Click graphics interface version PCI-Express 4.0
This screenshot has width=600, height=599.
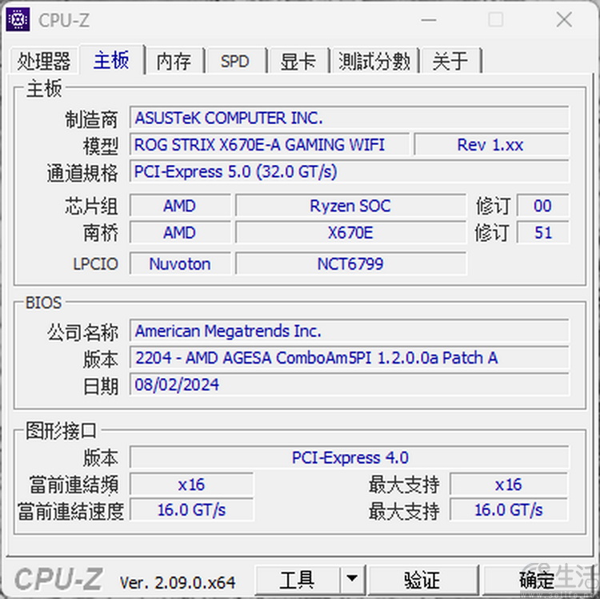point(349,457)
